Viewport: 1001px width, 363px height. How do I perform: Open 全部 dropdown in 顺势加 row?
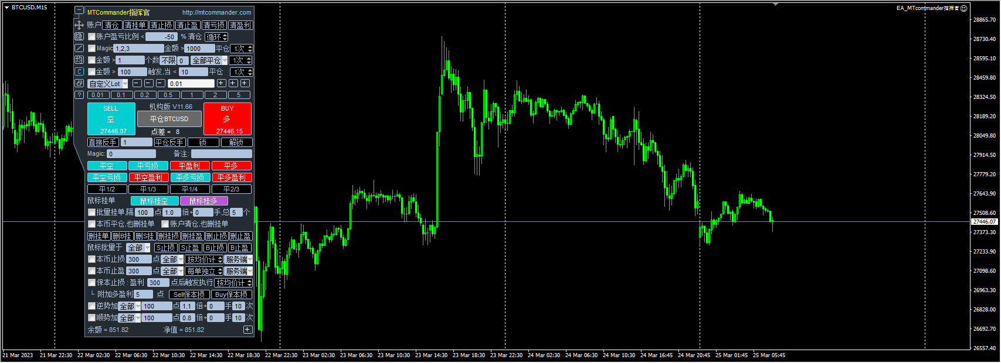click(x=129, y=318)
